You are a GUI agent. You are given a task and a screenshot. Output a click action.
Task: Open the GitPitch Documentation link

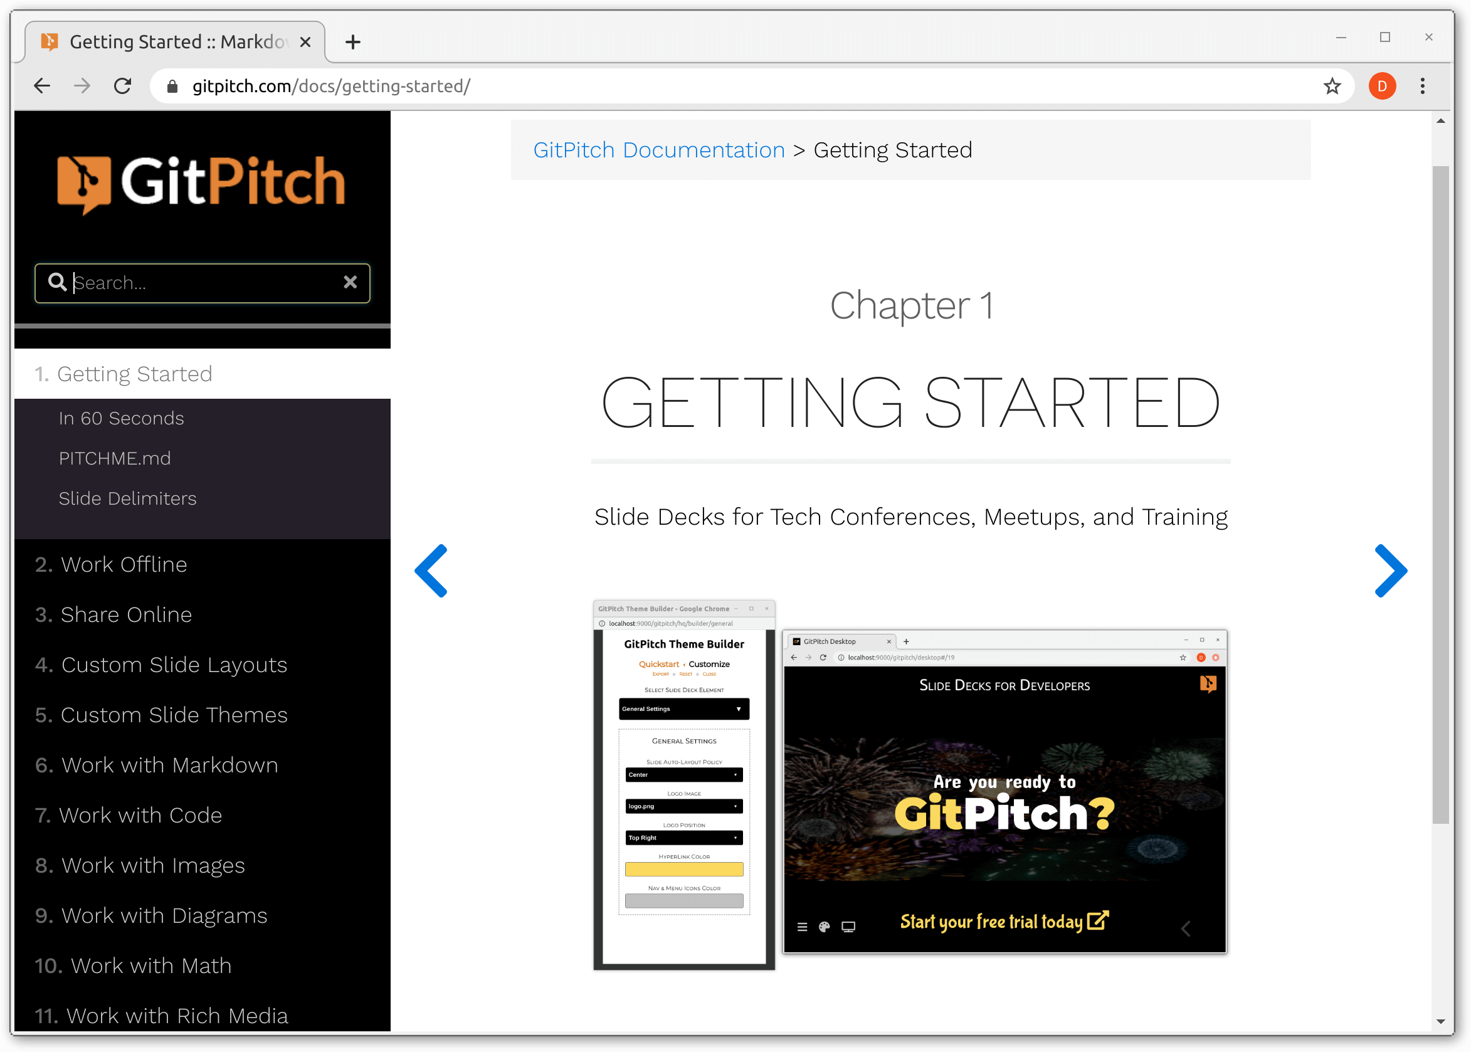tap(659, 150)
